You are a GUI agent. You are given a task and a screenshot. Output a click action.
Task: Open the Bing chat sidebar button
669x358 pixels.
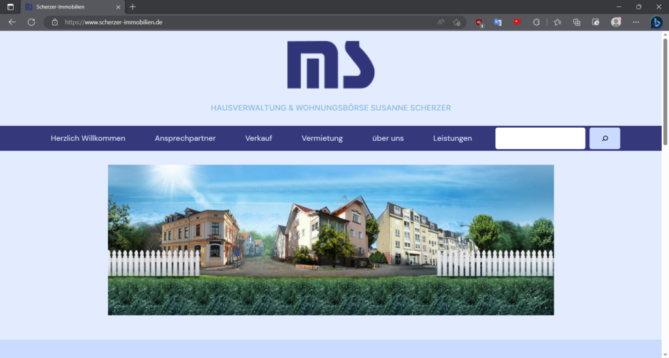(x=656, y=22)
